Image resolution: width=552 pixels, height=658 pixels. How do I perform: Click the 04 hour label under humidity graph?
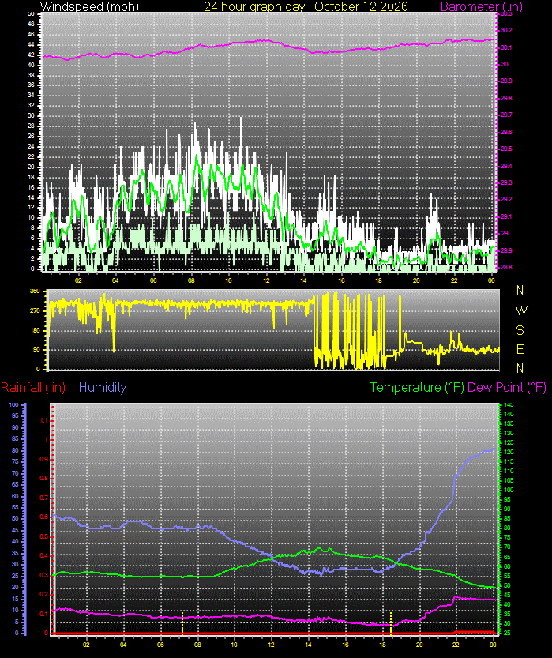tap(124, 645)
